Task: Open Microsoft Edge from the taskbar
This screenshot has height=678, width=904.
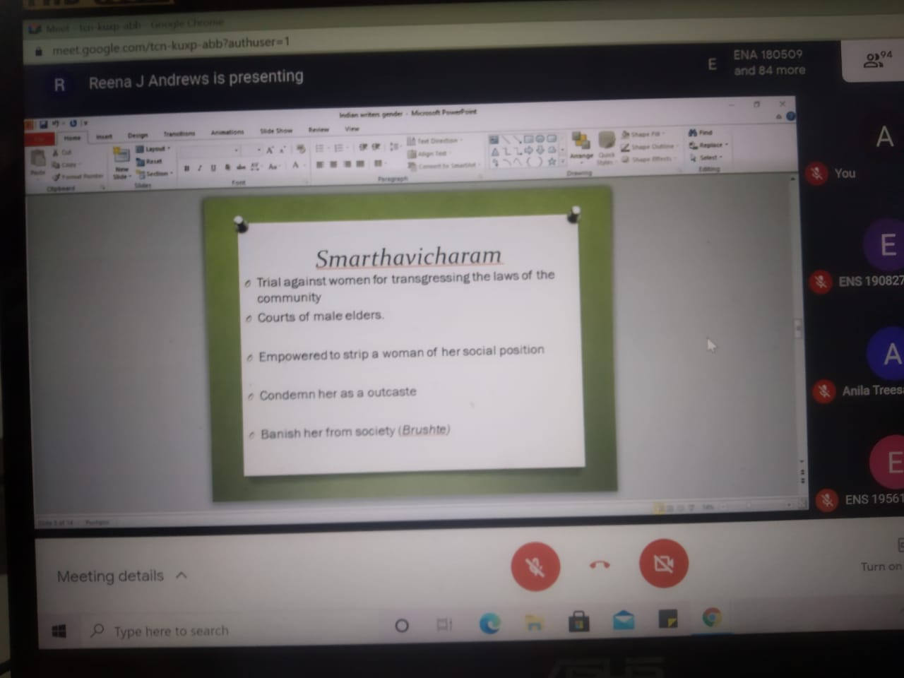Action: tap(489, 622)
